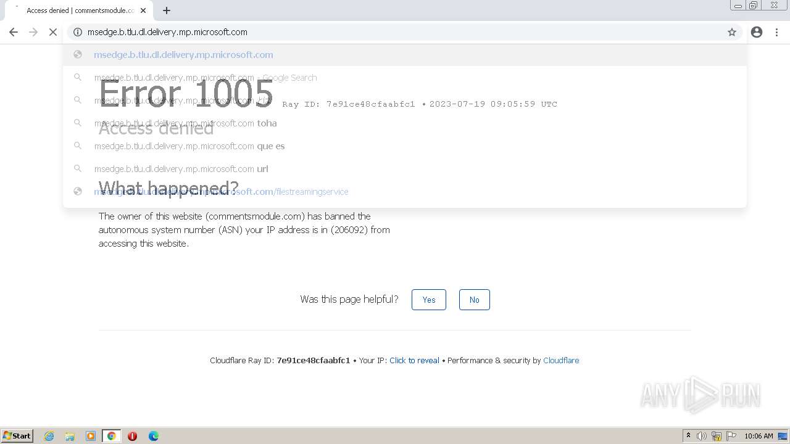The width and height of the screenshot is (790, 444).
Task: Choose the Google Search suggestion
Action: (405, 78)
